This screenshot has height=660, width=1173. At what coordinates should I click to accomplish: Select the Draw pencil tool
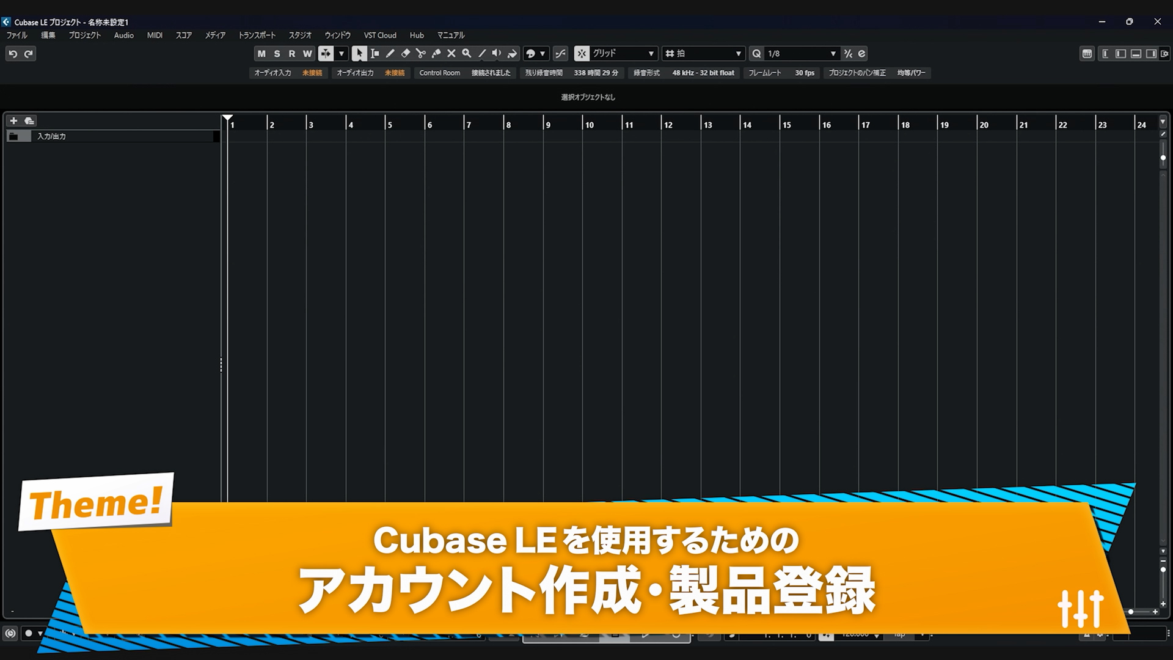pos(390,54)
